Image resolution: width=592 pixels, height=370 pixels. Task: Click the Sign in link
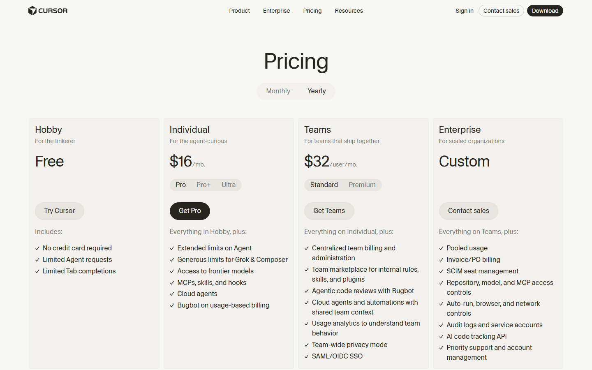click(465, 11)
